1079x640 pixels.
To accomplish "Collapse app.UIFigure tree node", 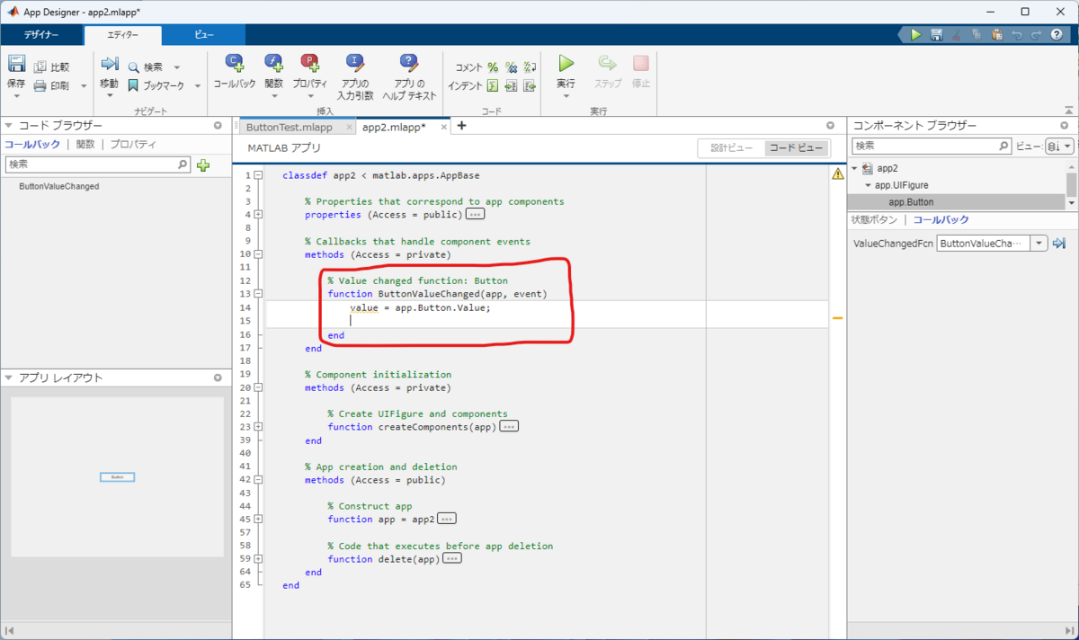I will [867, 185].
